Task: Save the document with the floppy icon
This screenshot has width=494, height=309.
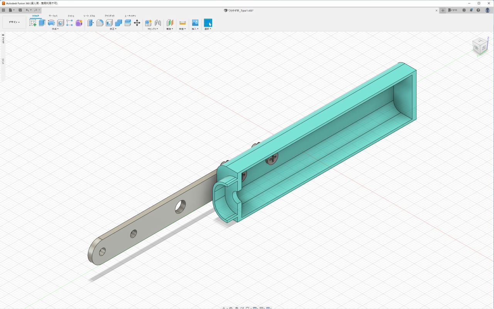Action: coord(20,10)
